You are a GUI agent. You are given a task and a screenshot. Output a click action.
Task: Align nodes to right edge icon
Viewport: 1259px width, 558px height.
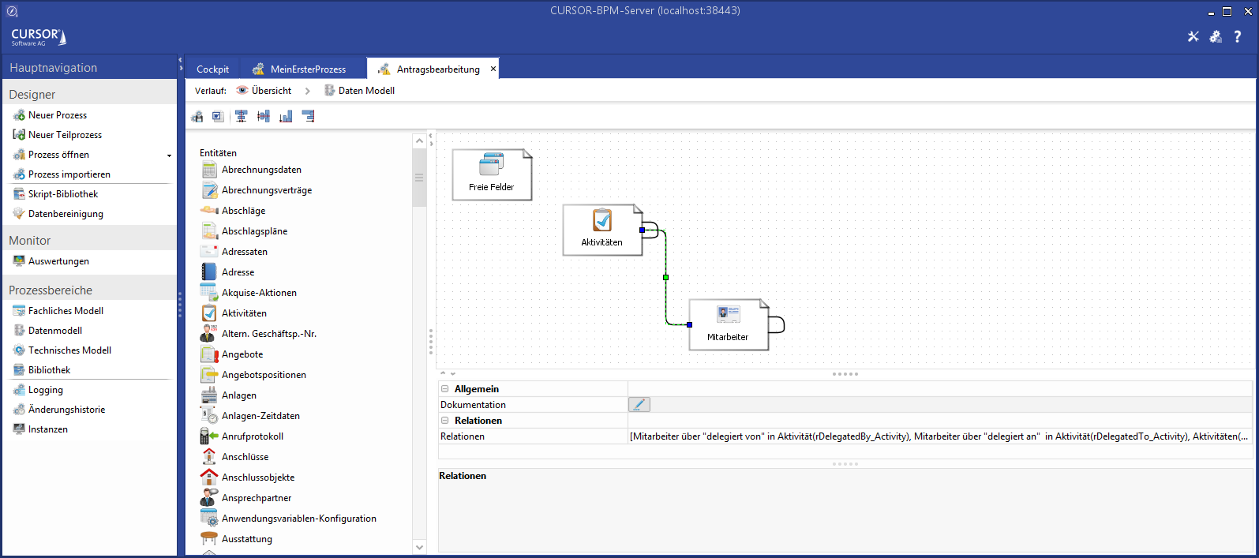tap(309, 117)
